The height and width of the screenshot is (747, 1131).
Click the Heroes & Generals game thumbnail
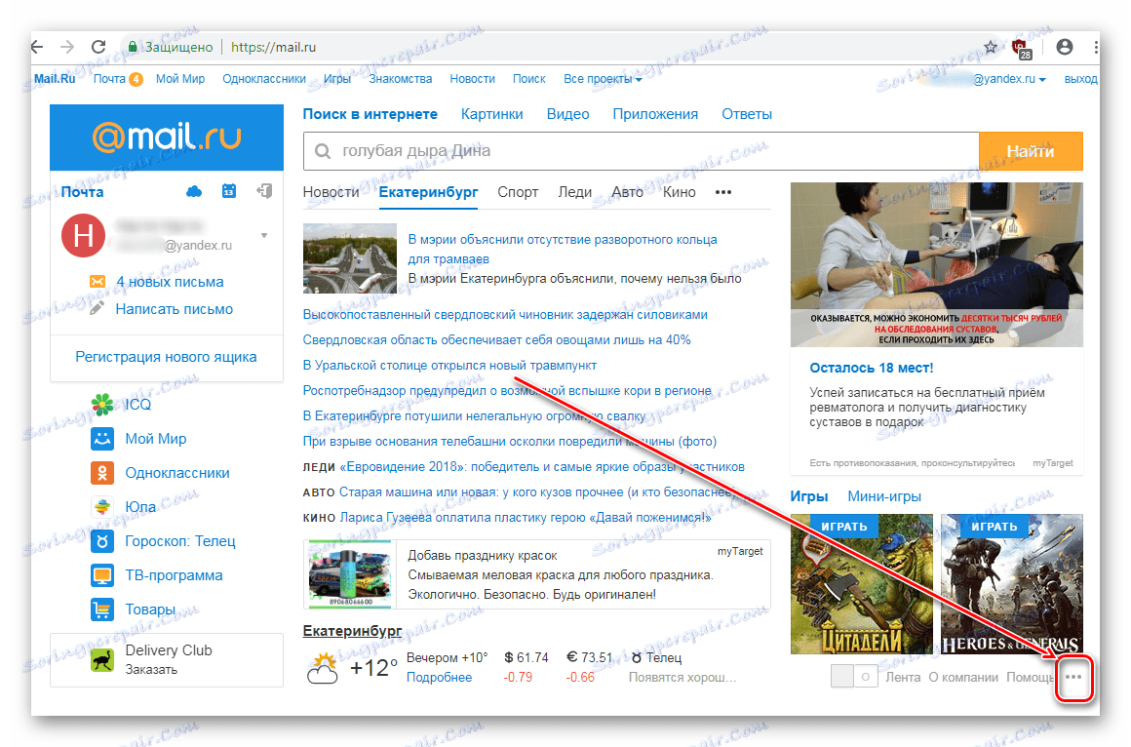tap(1011, 584)
